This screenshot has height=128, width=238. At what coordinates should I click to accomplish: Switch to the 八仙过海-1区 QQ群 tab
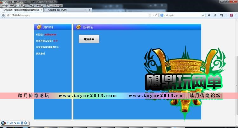[65, 10]
